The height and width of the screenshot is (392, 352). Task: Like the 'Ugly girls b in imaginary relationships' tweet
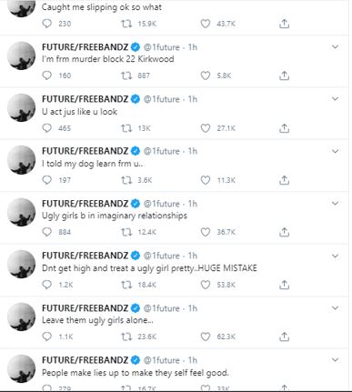[x=206, y=232]
